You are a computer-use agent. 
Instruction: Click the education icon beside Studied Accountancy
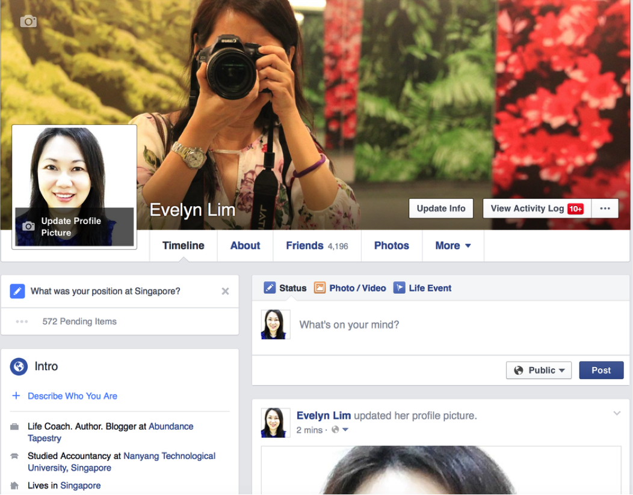coord(14,456)
